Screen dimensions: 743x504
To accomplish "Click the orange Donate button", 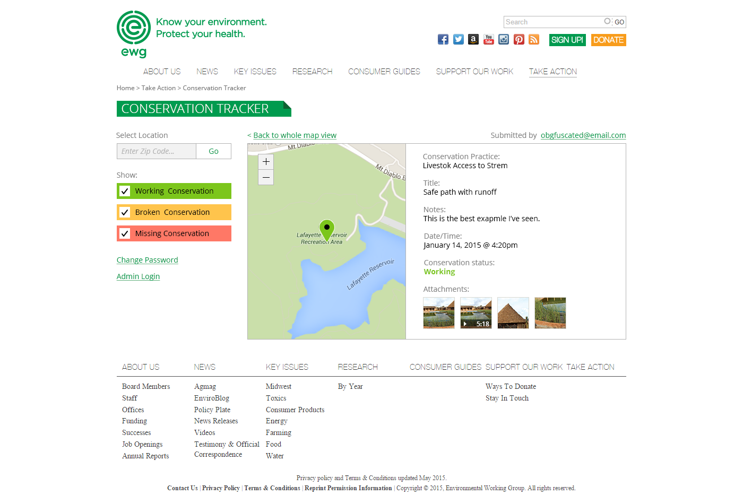I will [x=608, y=40].
